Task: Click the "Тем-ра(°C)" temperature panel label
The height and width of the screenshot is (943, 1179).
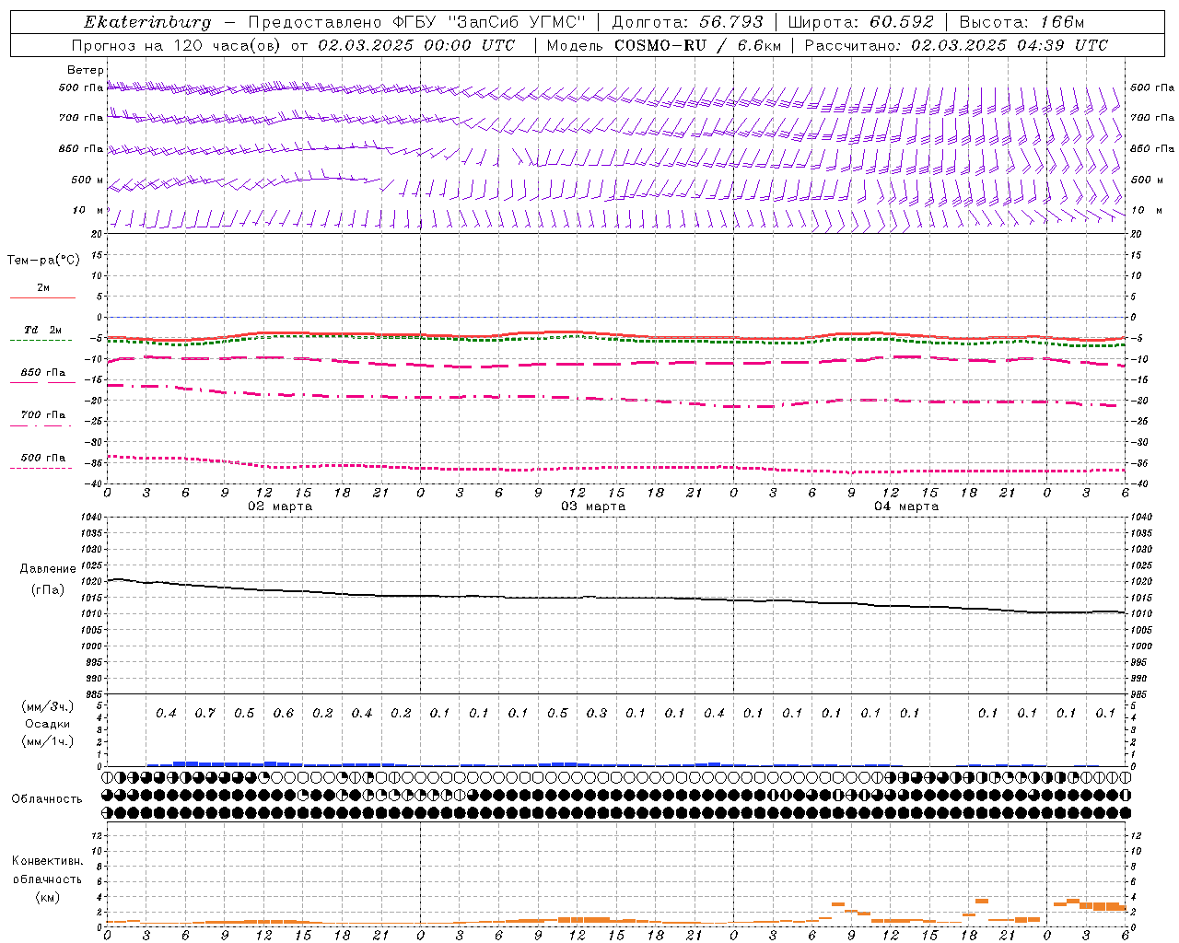Action: pyautogui.click(x=43, y=261)
